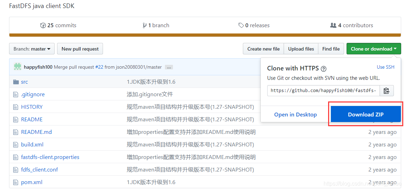This screenshot has width=405, height=190.
Task: Click the happyfish100 avatar image
Action: pyautogui.click(x=17, y=67)
